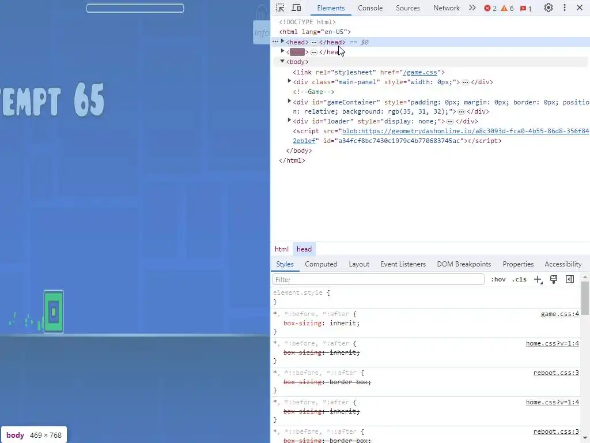Click the ellipsis in loader div
The image size is (590, 443).
point(450,121)
